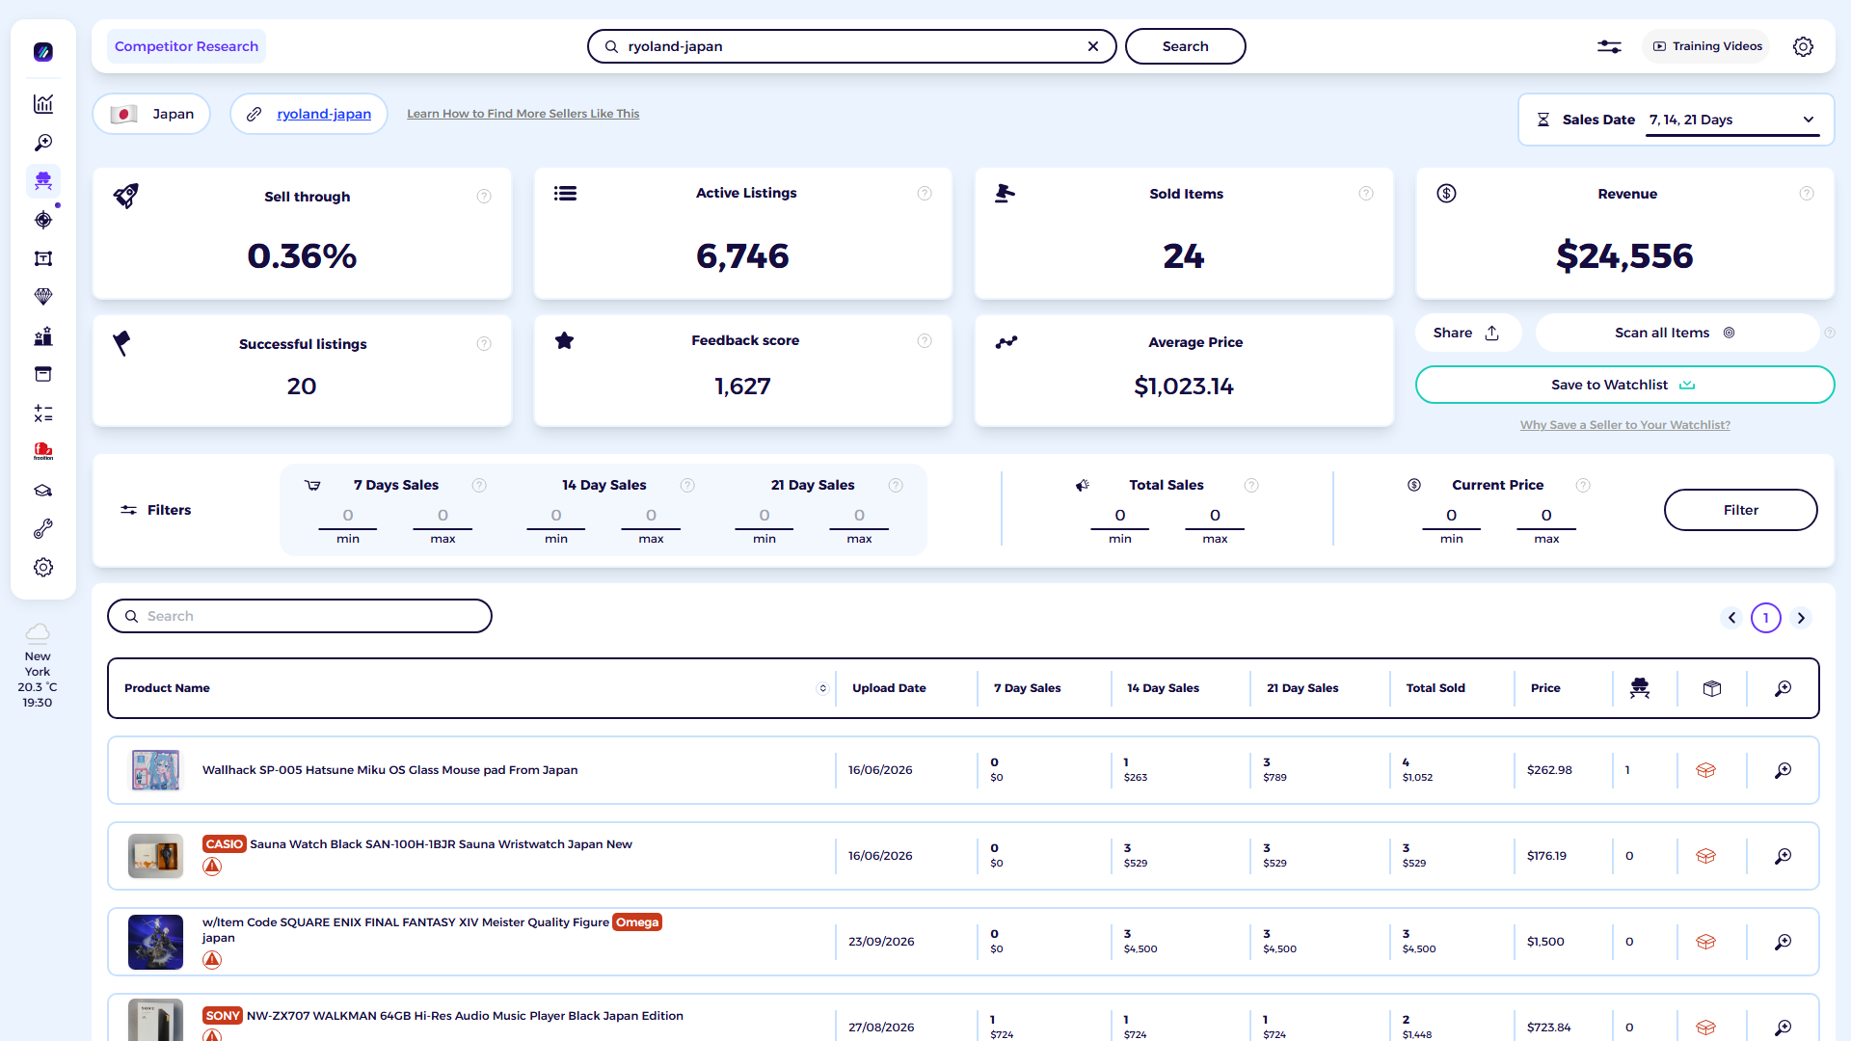Open Learn How to Find More Sellers link
Viewport: 1851px width, 1041px height.
click(523, 114)
